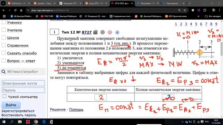Click the РУС language indicator in tray

pyautogui.click(x=207, y=122)
